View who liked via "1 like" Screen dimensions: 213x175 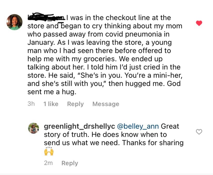[x=51, y=104]
